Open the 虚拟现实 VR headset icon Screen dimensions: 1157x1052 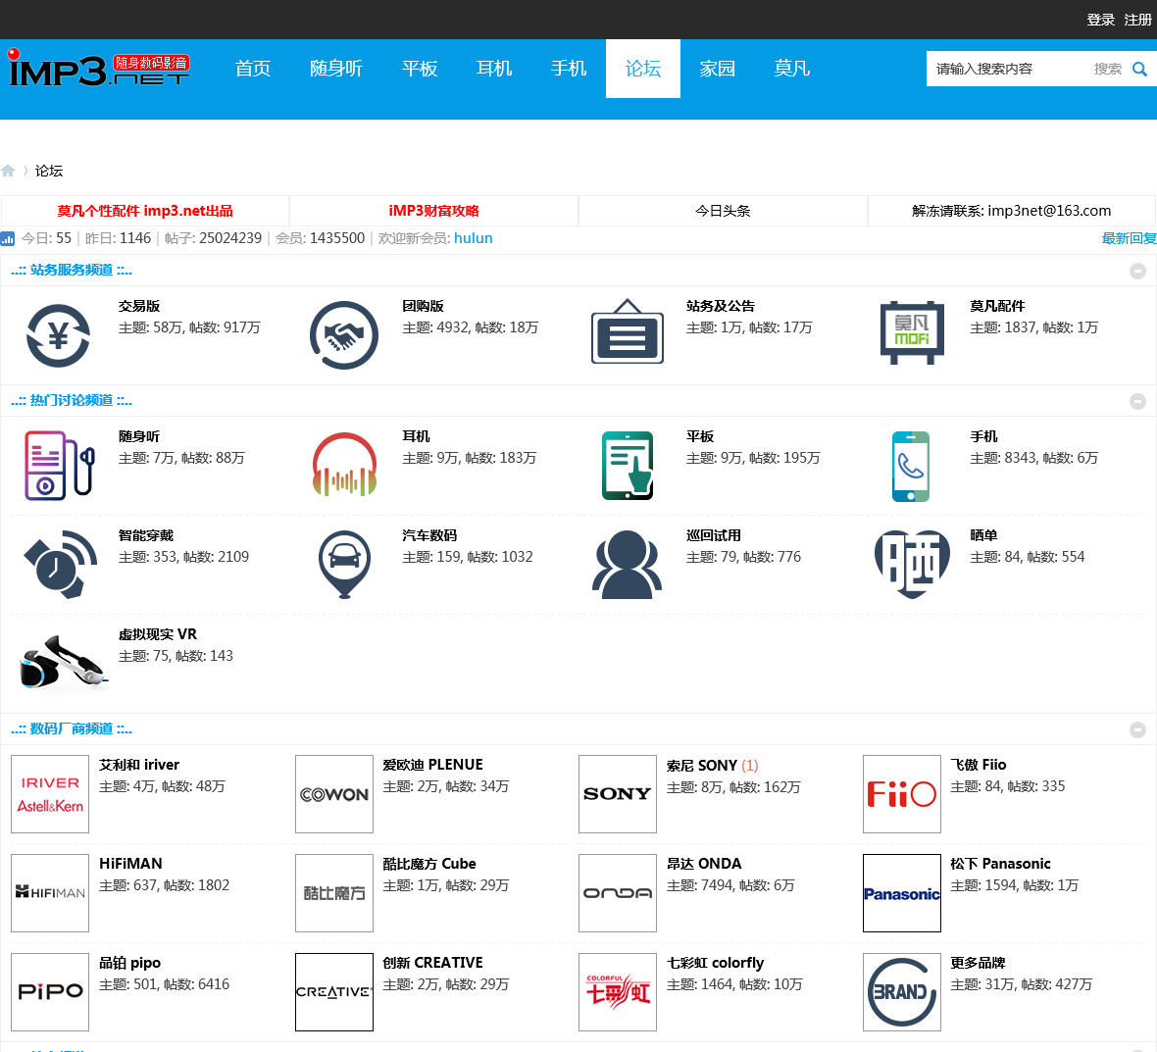click(x=62, y=663)
